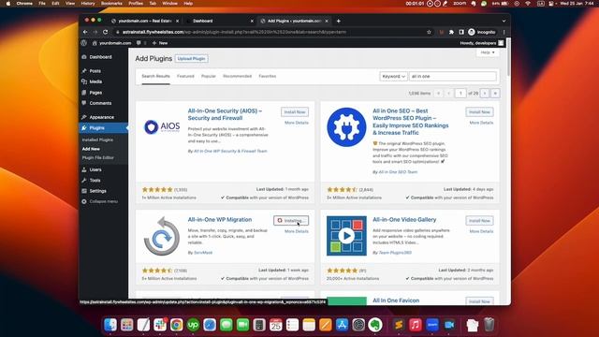Reload the page with the refresh icon
The image size is (599, 337).
105,32
